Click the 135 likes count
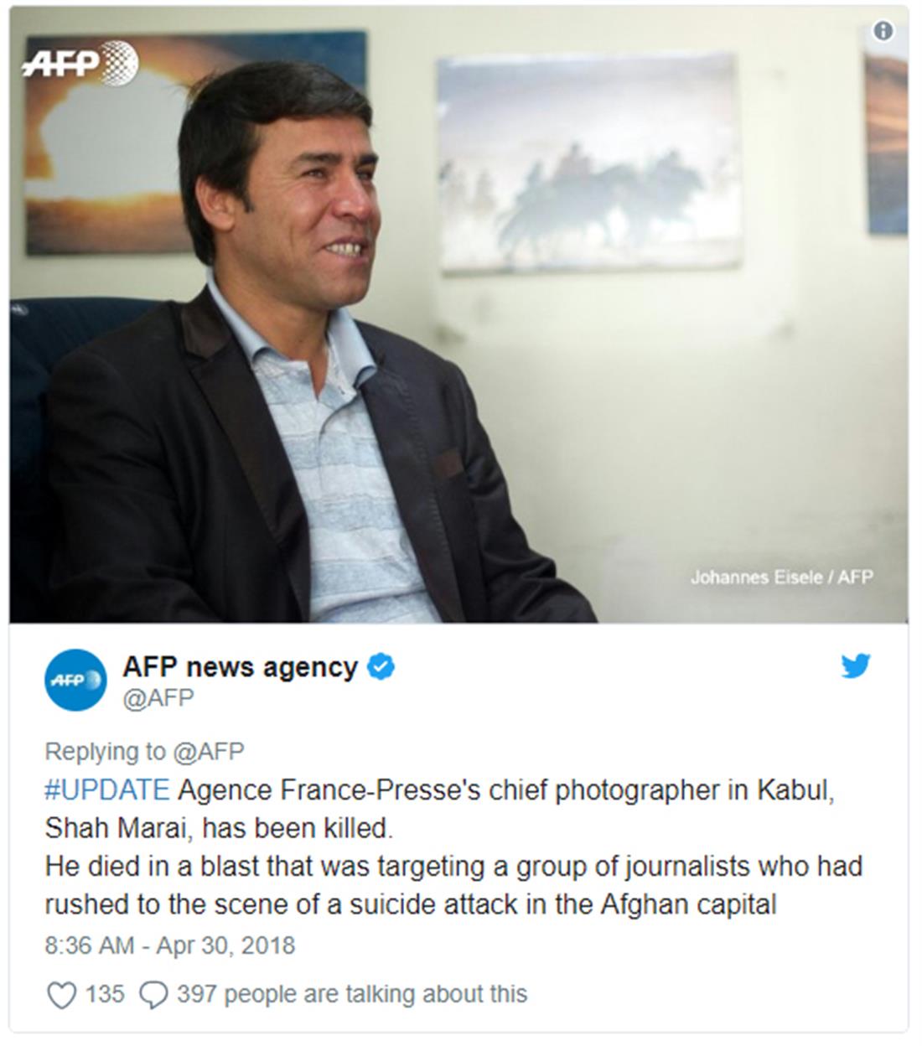Viewport: 922px width, 1046px height. pyautogui.click(x=105, y=994)
